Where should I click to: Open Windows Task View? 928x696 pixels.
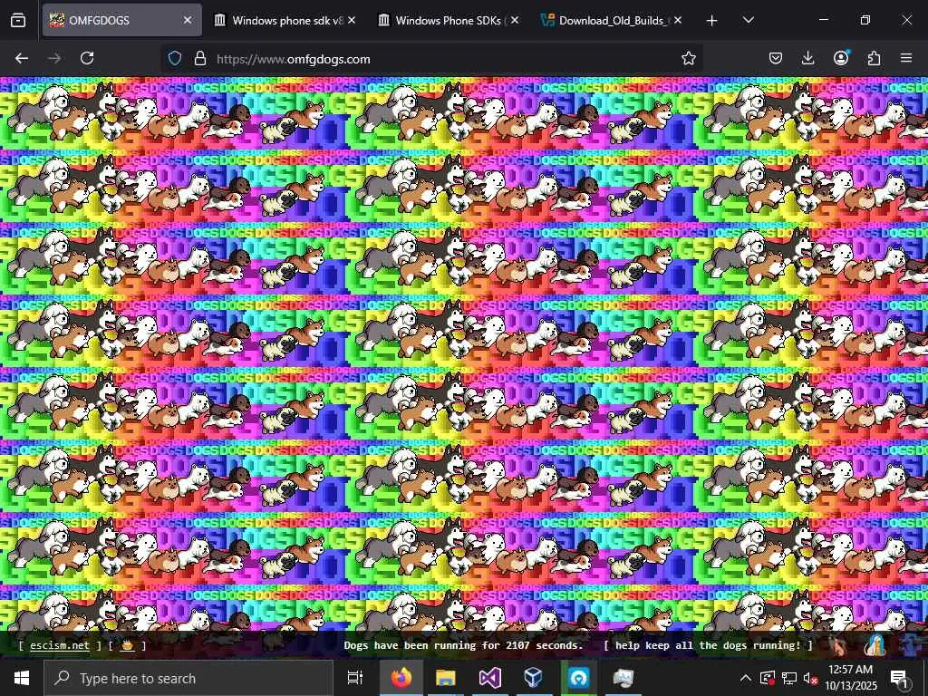click(355, 678)
